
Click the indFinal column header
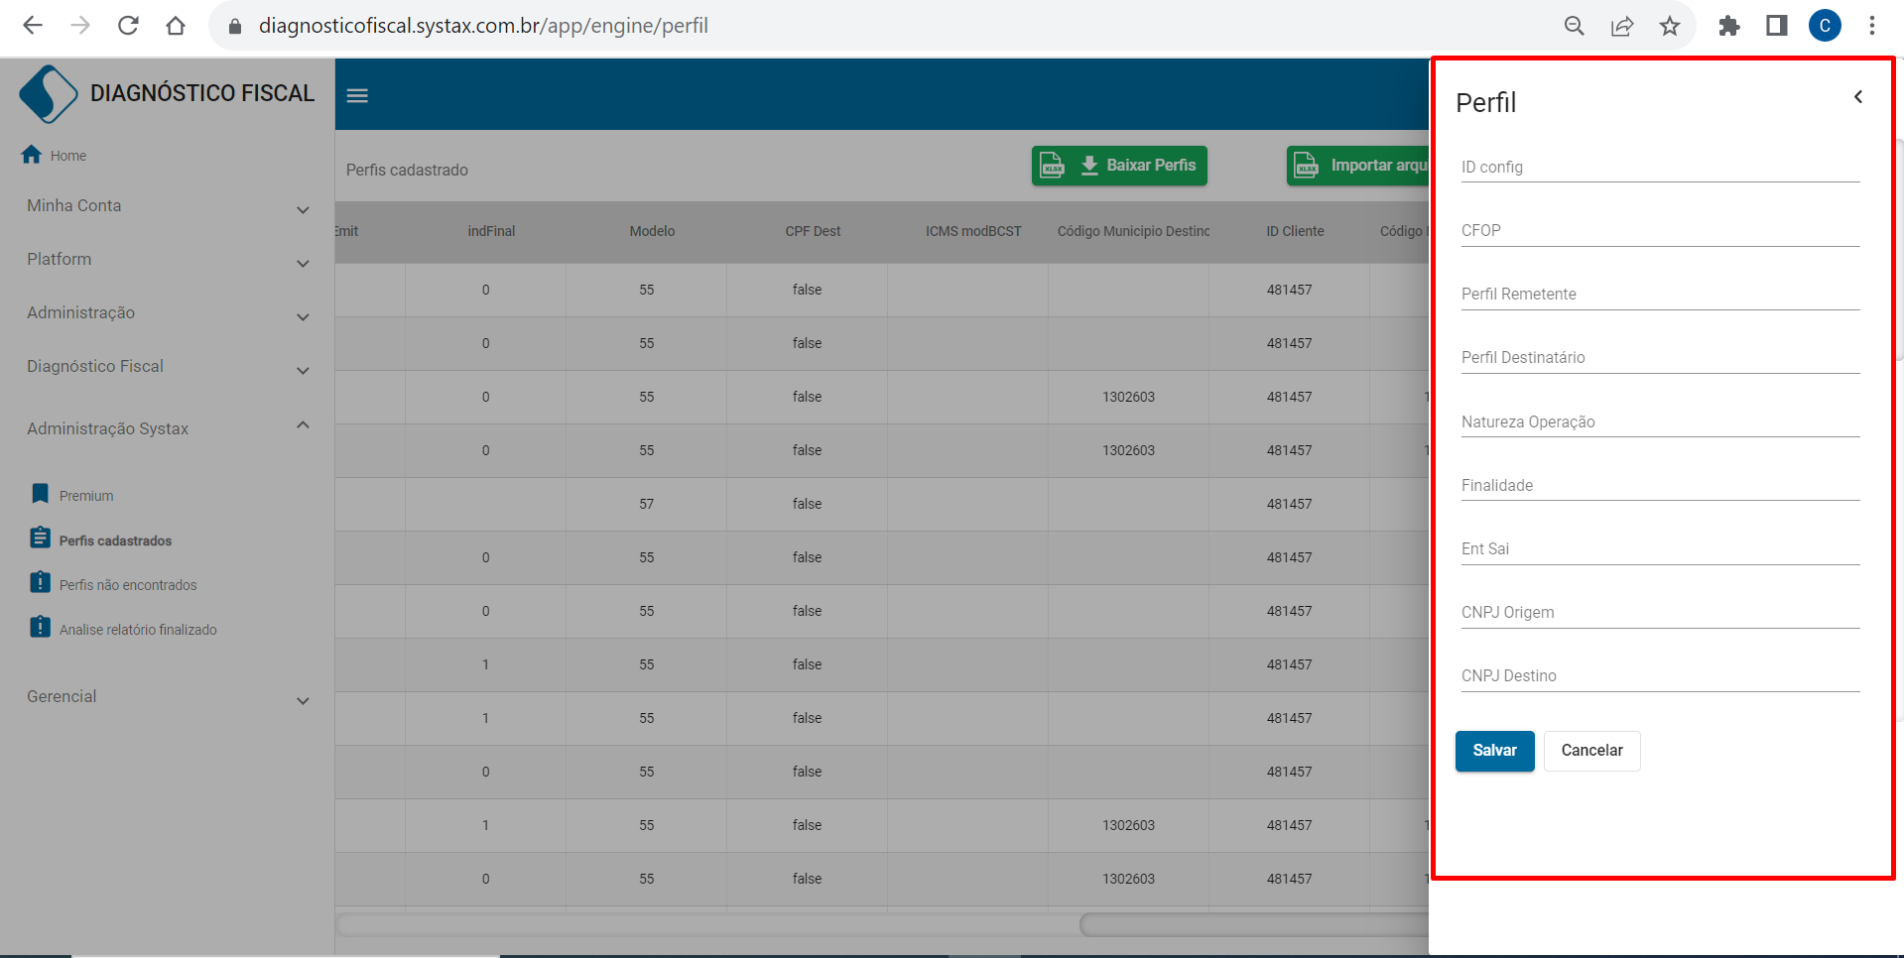[x=491, y=231]
